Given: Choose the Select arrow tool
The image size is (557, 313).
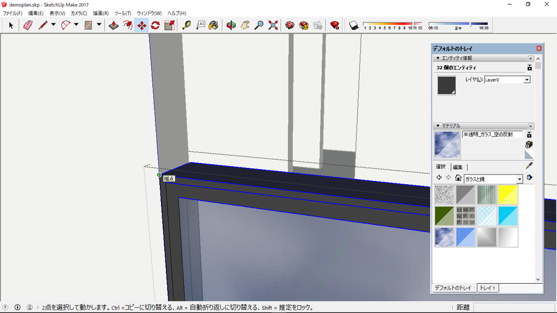Looking at the screenshot, I should pyautogui.click(x=11, y=26).
